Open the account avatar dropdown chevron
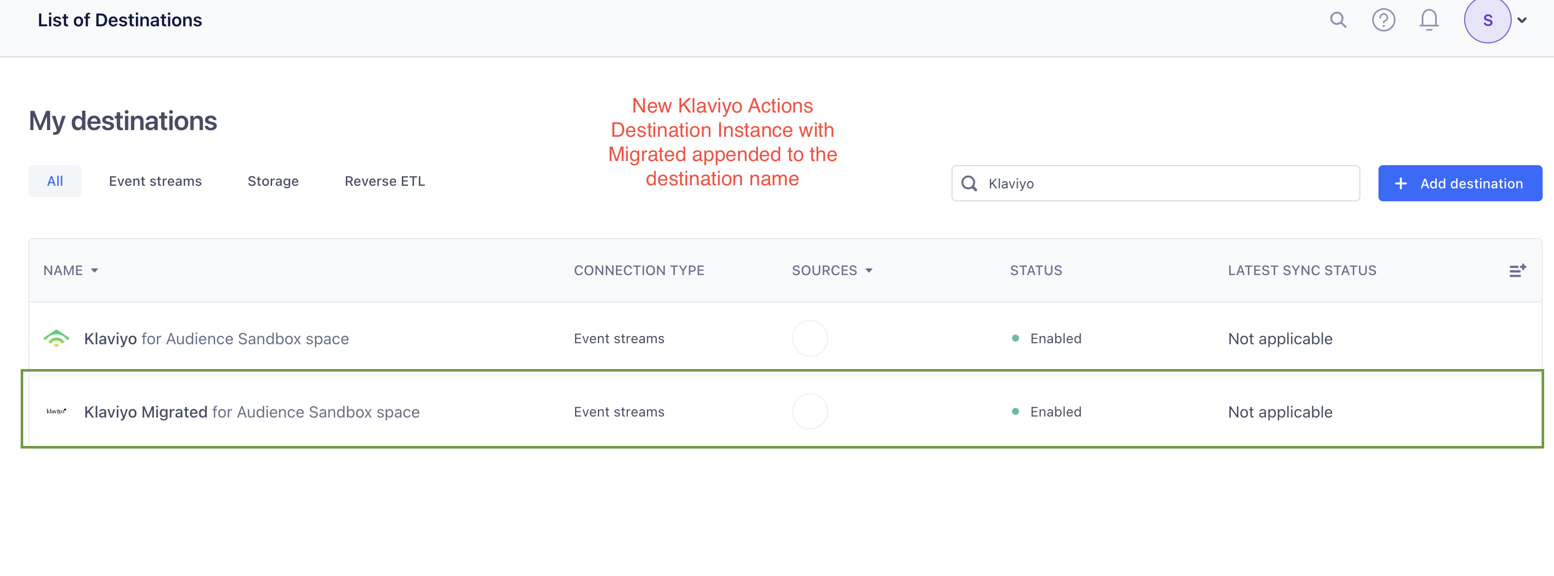The height and width of the screenshot is (576, 1554). tap(1523, 20)
